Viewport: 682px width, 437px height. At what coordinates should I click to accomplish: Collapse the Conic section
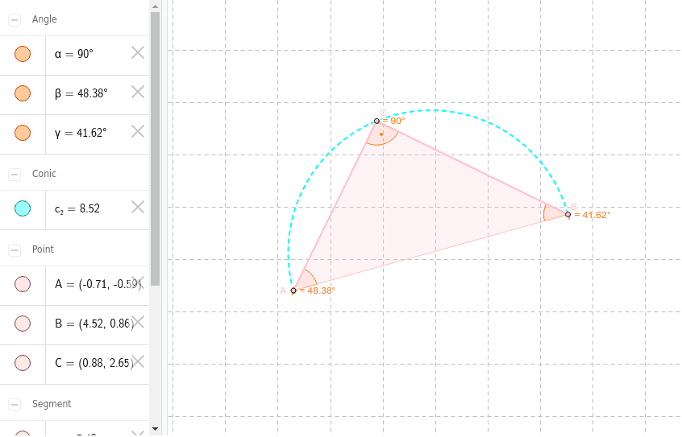coord(15,174)
